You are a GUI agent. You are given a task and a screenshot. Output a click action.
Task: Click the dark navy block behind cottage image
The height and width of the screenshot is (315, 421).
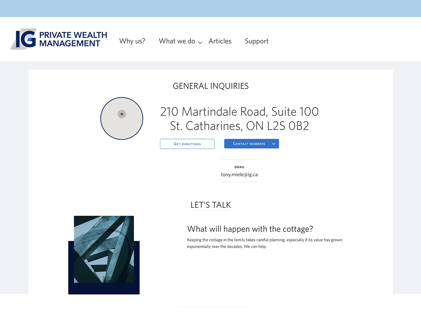click(104, 289)
